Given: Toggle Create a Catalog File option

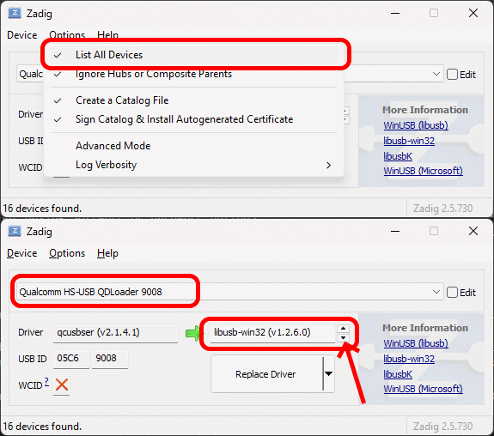Looking at the screenshot, I should [x=194, y=100].
